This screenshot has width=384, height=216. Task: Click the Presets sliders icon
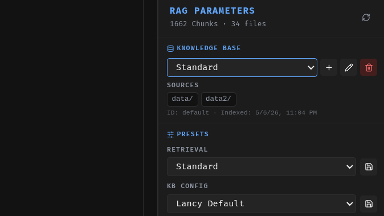[x=170, y=135]
